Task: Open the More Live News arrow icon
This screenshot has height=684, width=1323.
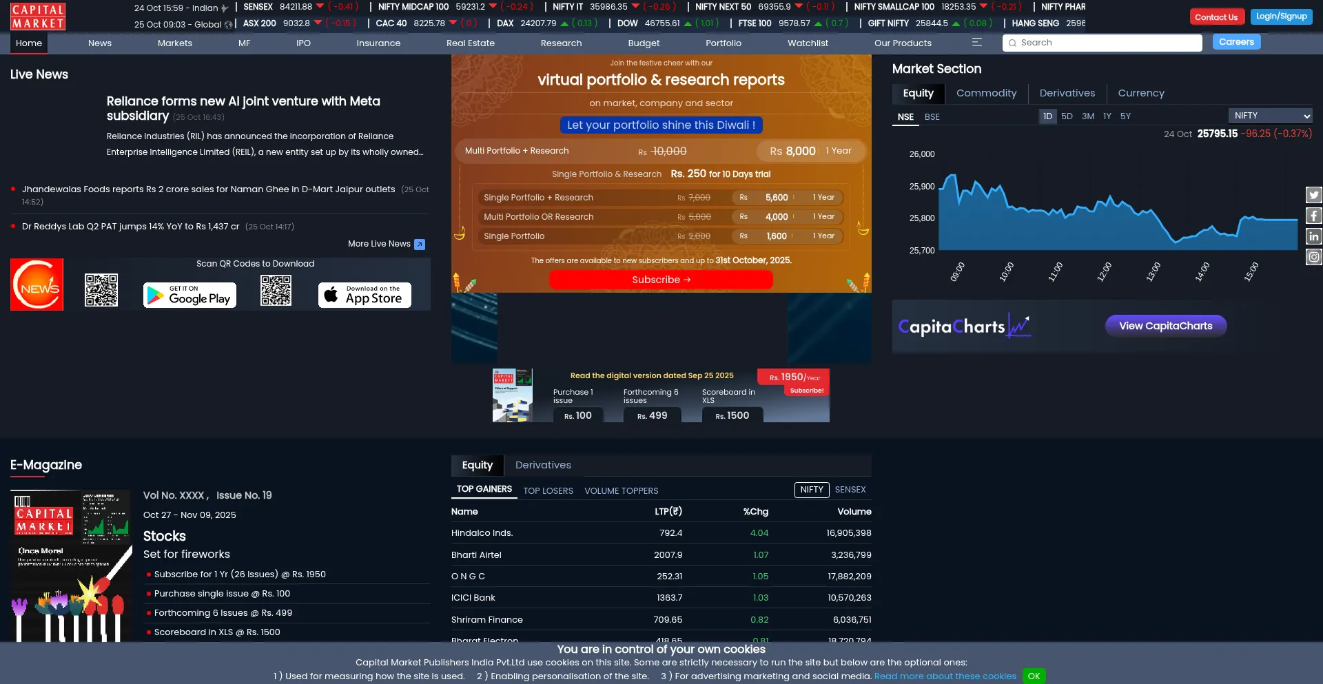Action: [420, 244]
